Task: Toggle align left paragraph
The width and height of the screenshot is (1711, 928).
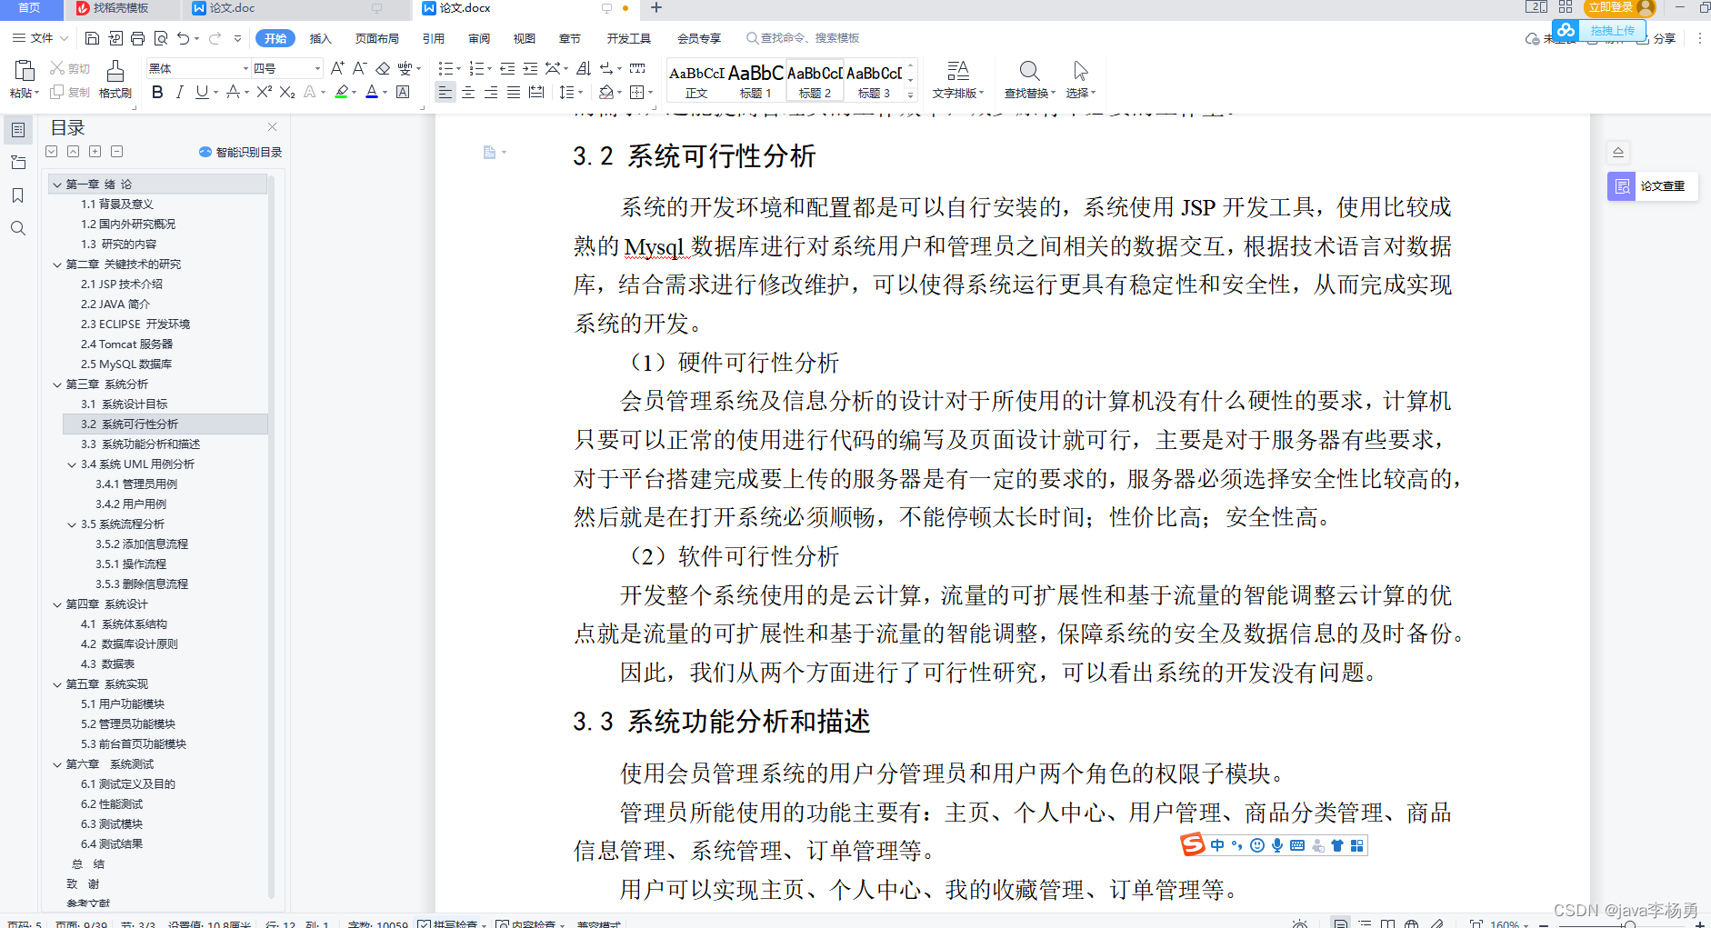Action: [445, 92]
